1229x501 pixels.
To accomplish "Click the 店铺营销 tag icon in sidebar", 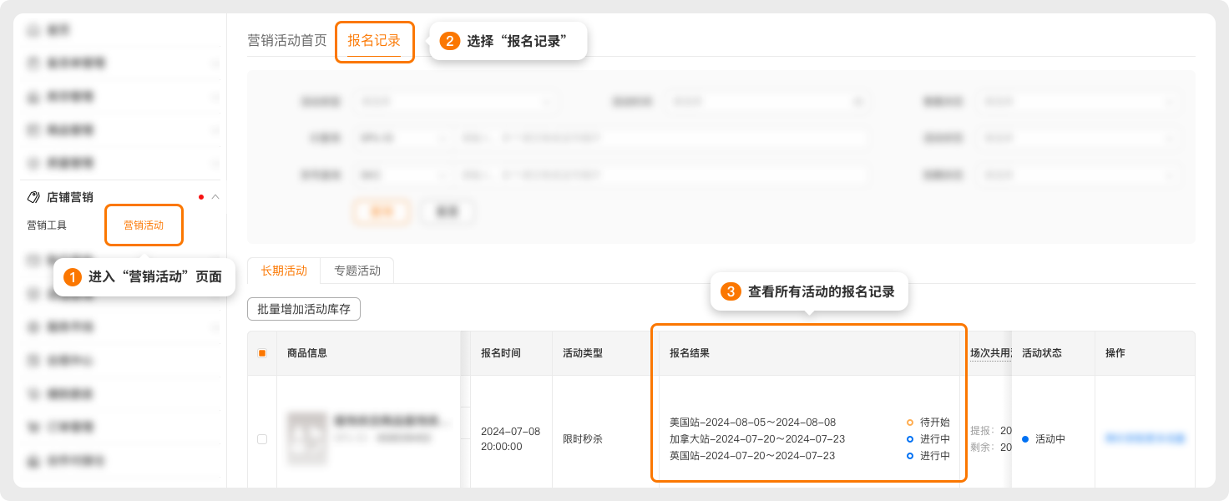I will [x=33, y=197].
